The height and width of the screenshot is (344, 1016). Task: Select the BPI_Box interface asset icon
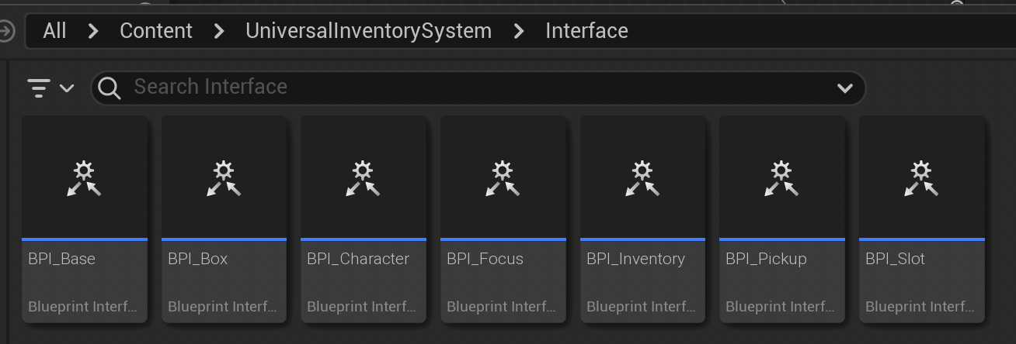coord(224,178)
